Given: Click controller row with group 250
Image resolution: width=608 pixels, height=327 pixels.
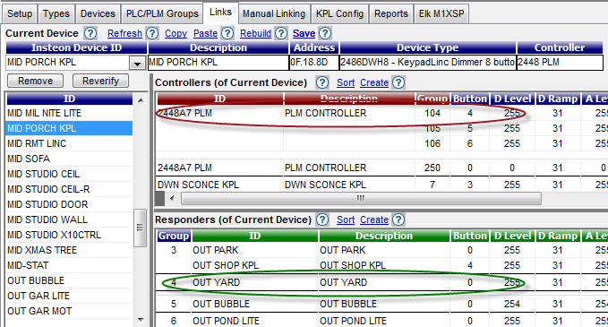Looking at the screenshot, I should click(x=381, y=168).
